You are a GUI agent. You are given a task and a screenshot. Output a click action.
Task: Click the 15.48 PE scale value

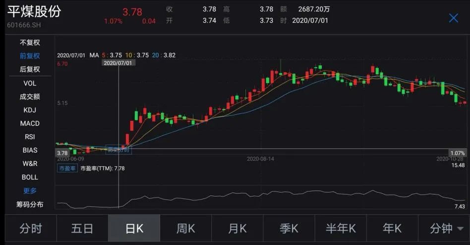(458, 165)
